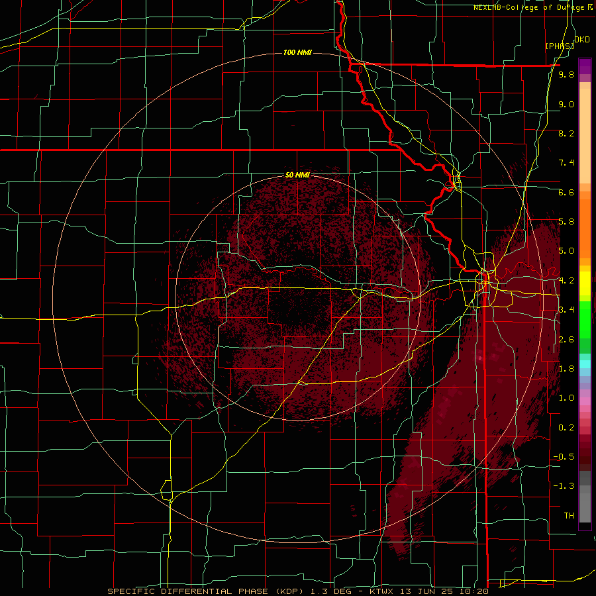Click the 0.2 value on the color scale

click(566, 428)
